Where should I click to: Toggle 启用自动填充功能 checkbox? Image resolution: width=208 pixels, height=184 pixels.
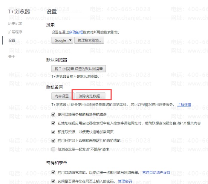(x=53, y=172)
